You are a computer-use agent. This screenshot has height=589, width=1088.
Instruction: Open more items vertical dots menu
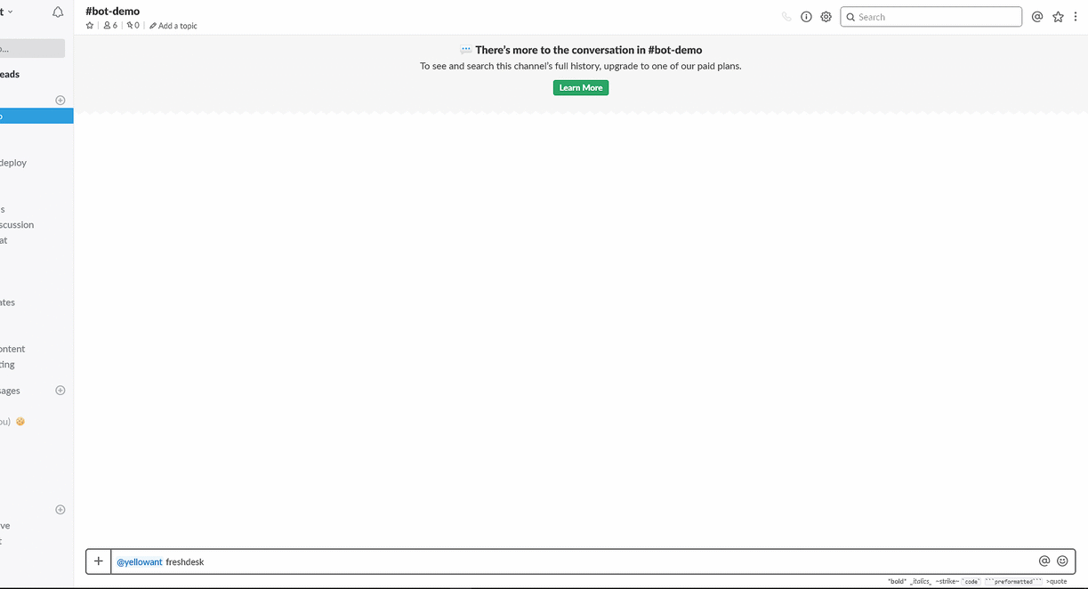coord(1076,17)
